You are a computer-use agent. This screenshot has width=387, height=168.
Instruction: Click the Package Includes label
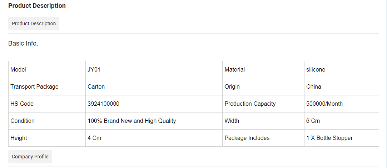[247, 138]
